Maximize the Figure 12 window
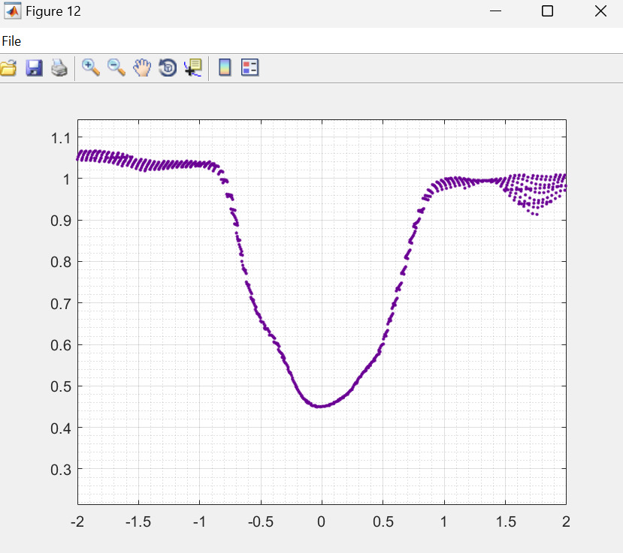623x553 pixels. click(x=548, y=11)
